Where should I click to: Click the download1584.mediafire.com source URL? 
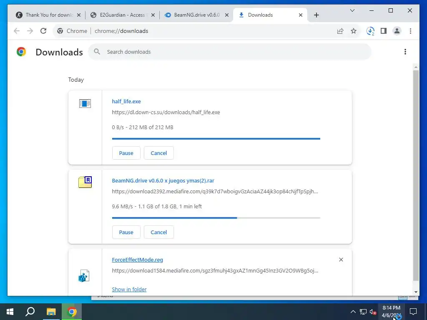click(x=215, y=270)
